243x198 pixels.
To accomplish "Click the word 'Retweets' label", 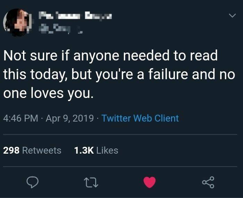I will point(42,151).
